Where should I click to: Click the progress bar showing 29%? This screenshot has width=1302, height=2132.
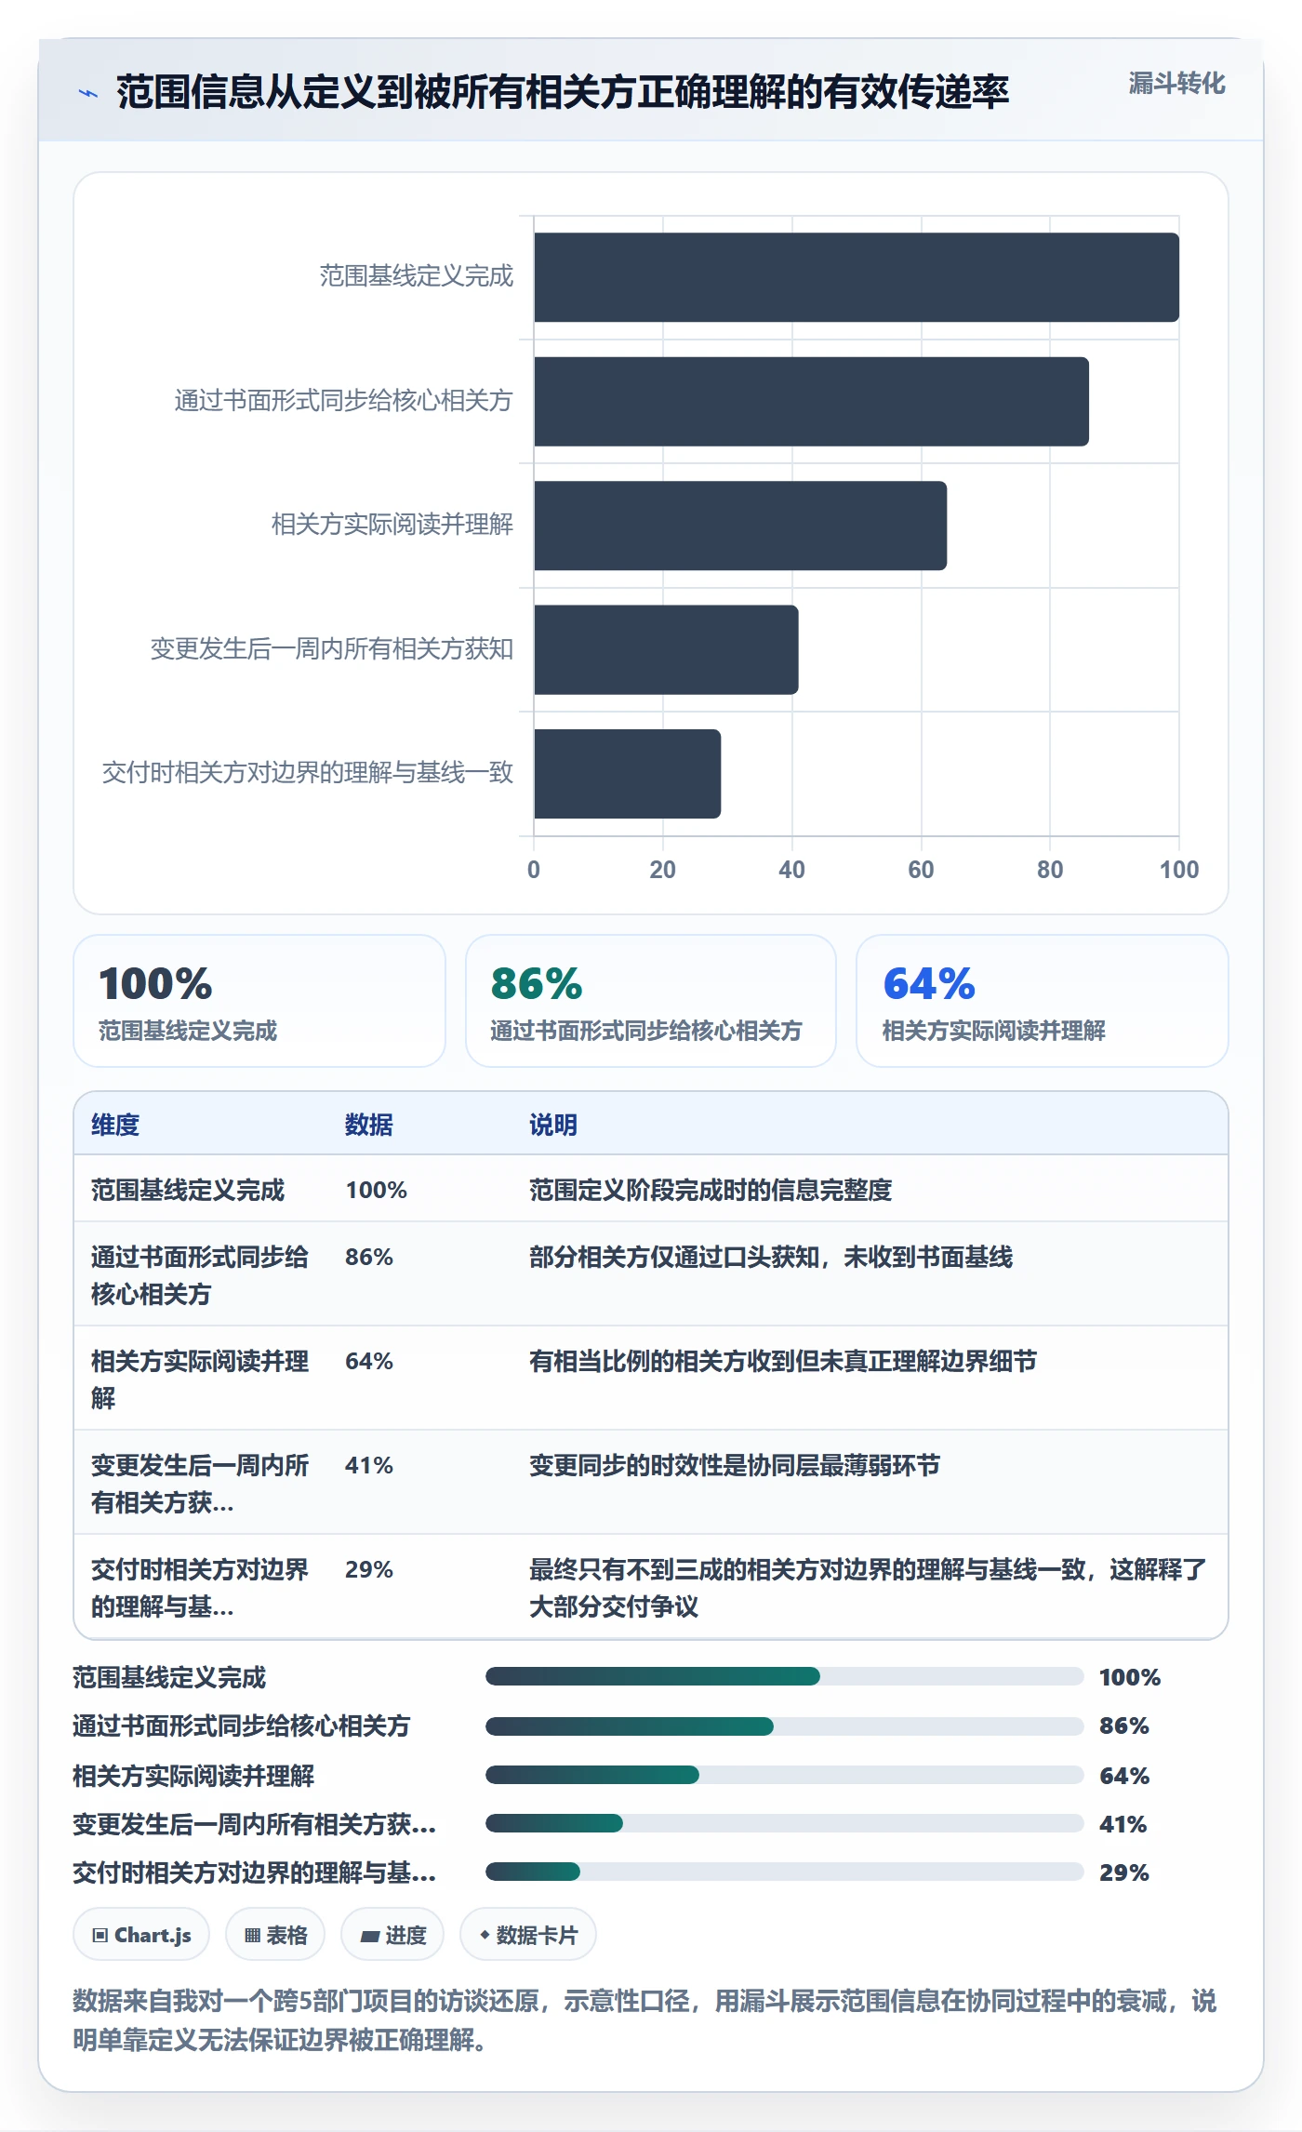coord(784,1872)
